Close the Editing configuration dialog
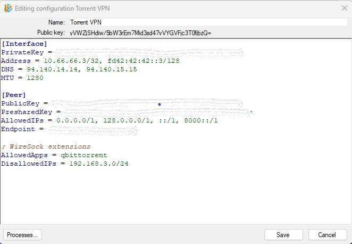Screen dimensions: 352x244 [x=345, y=9]
